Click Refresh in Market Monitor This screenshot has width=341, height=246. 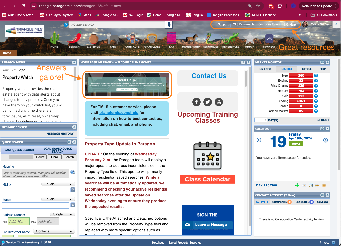pos(322,120)
